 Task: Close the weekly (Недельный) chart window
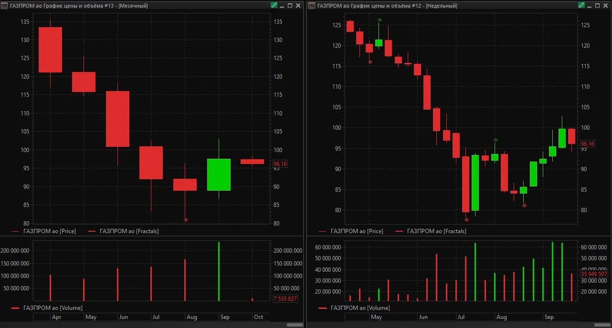(x=606, y=6)
